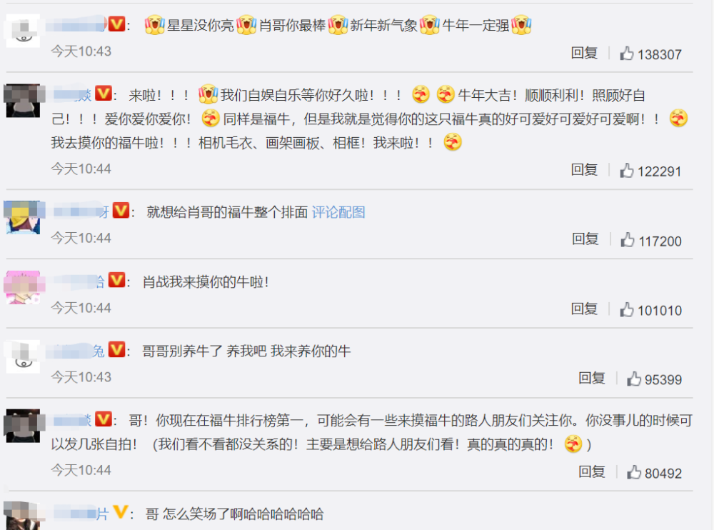Screen dimensions: 714x530
Task: Open the 评论配图 image link
Action: point(338,212)
